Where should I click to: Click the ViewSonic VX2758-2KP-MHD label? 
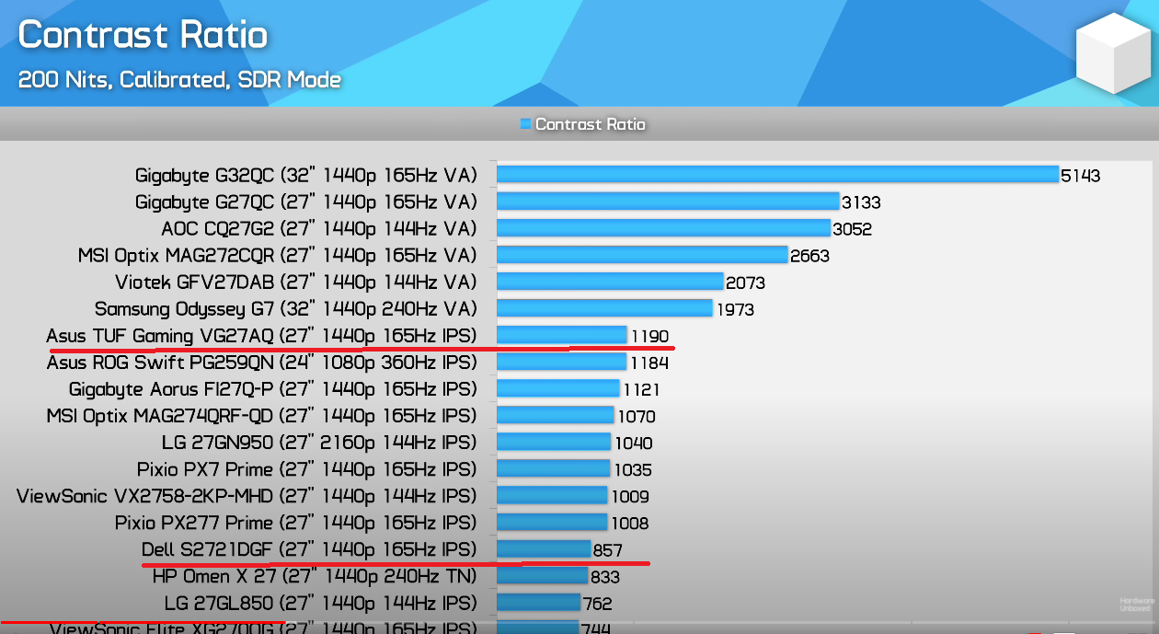click(x=247, y=496)
